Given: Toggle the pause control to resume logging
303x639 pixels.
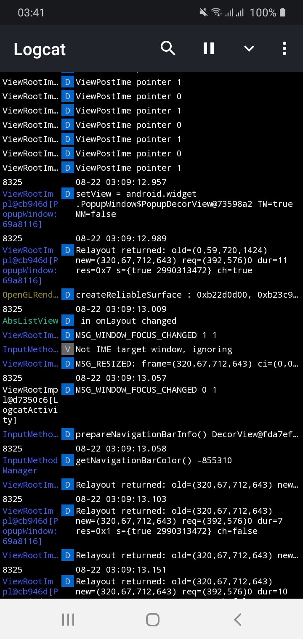Looking at the screenshot, I should [208, 48].
